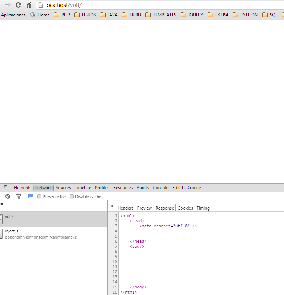Toggle device mode phone icon in DevTools
The width and height of the screenshot is (284, 295).
point(5,188)
